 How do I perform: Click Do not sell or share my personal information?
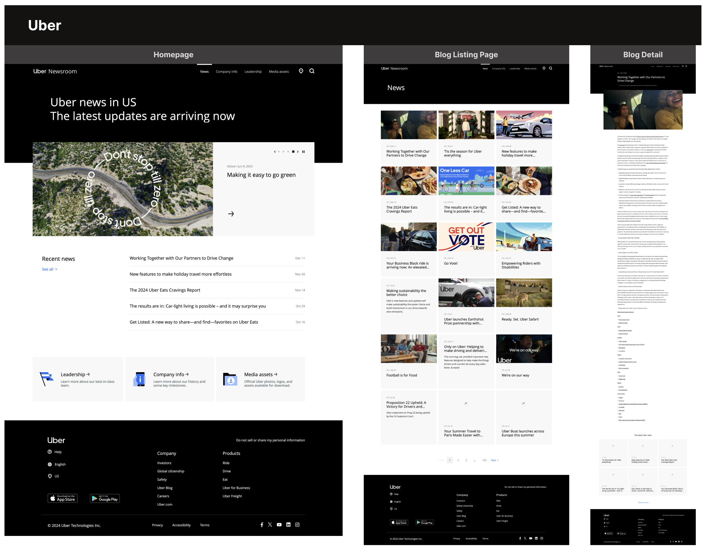pyautogui.click(x=270, y=440)
